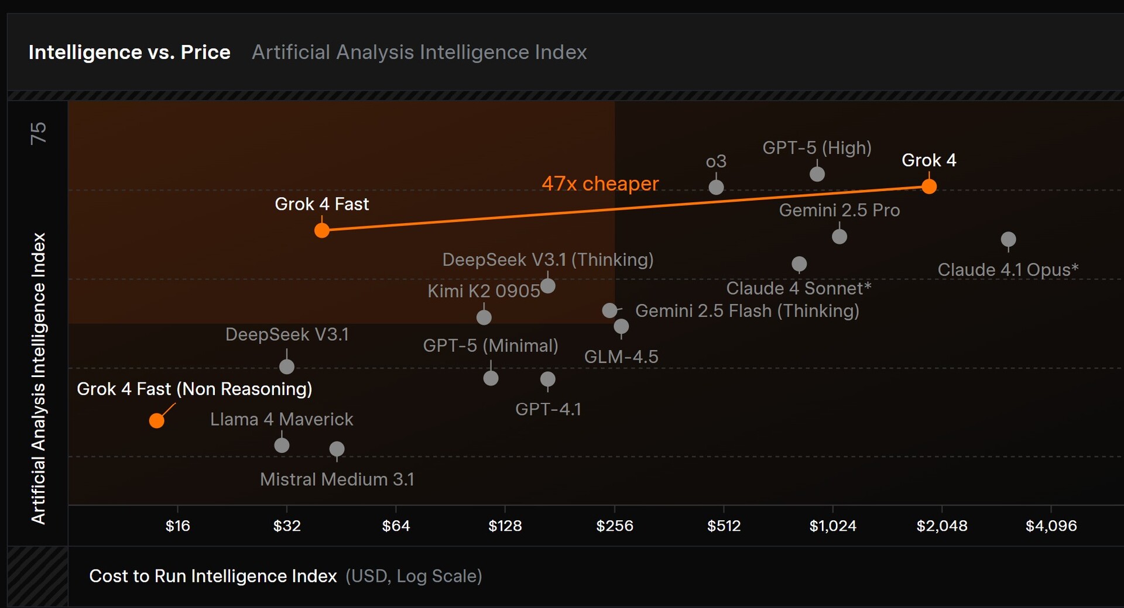Click the Mistral Medium 3.1 dot
Screen dimensions: 1124x608
(337, 449)
